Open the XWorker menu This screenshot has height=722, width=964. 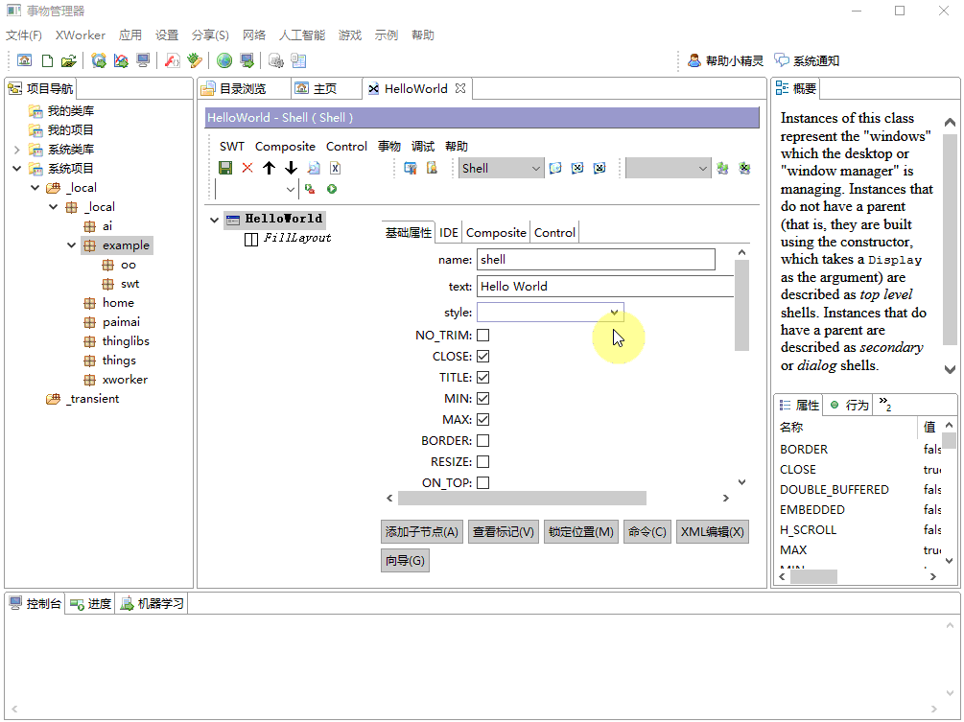[81, 35]
